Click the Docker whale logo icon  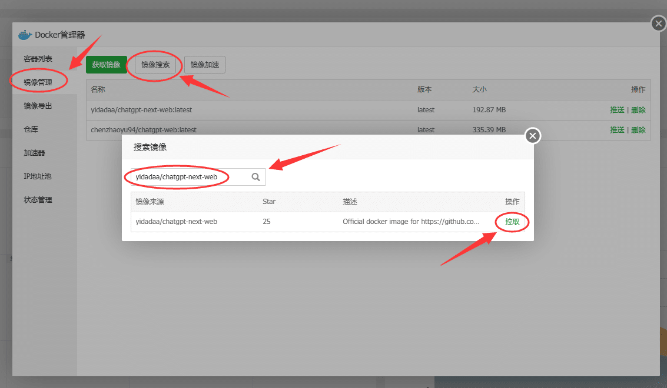[x=24, y=34]
